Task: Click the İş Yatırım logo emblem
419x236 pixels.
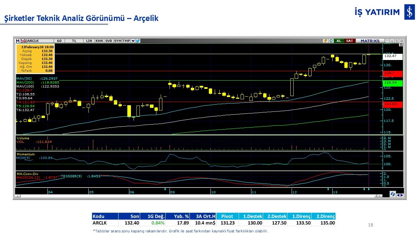Action: [410, 12]
